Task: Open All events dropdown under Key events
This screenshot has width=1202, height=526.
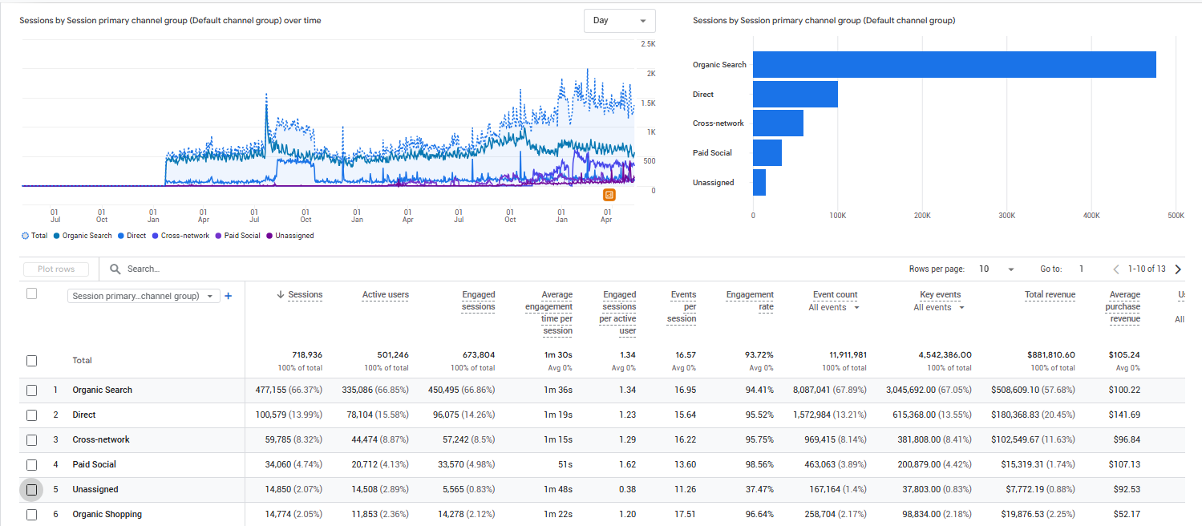Action: (937, 308)
